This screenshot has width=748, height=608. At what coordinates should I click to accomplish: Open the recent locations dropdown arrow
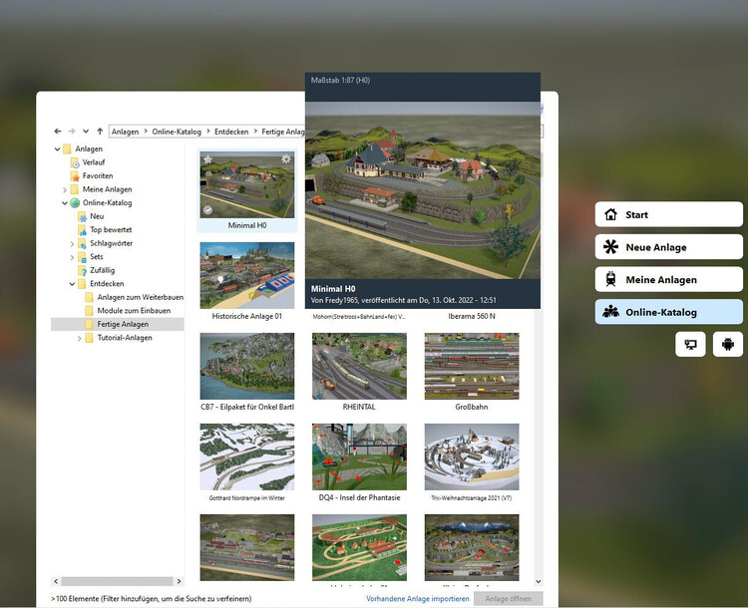tap(86, 132)
